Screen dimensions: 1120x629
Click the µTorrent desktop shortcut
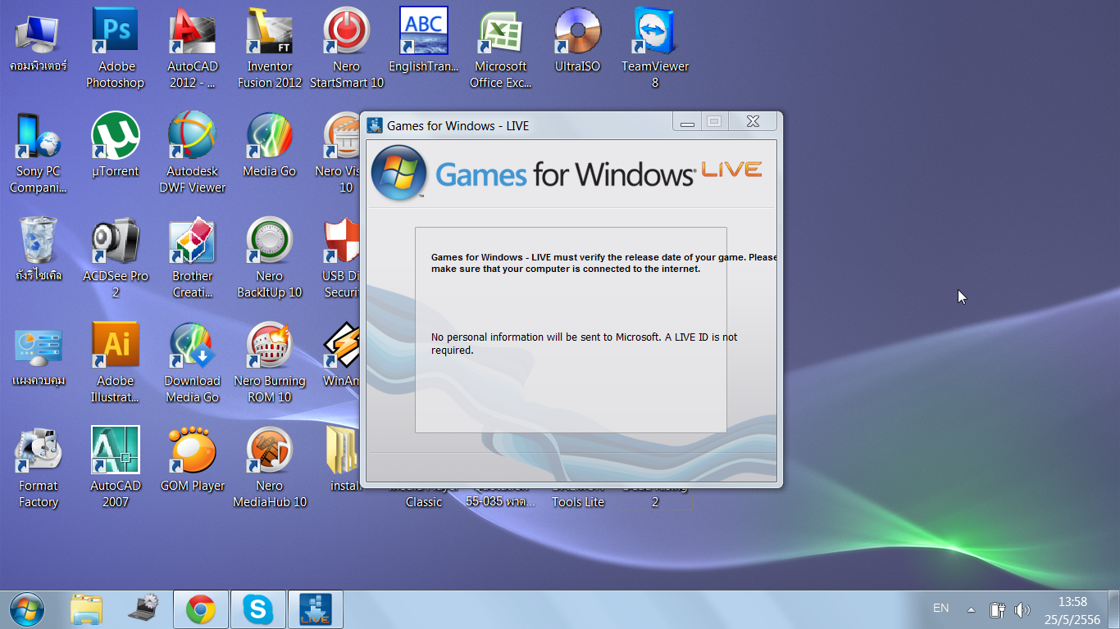(116, 146)
